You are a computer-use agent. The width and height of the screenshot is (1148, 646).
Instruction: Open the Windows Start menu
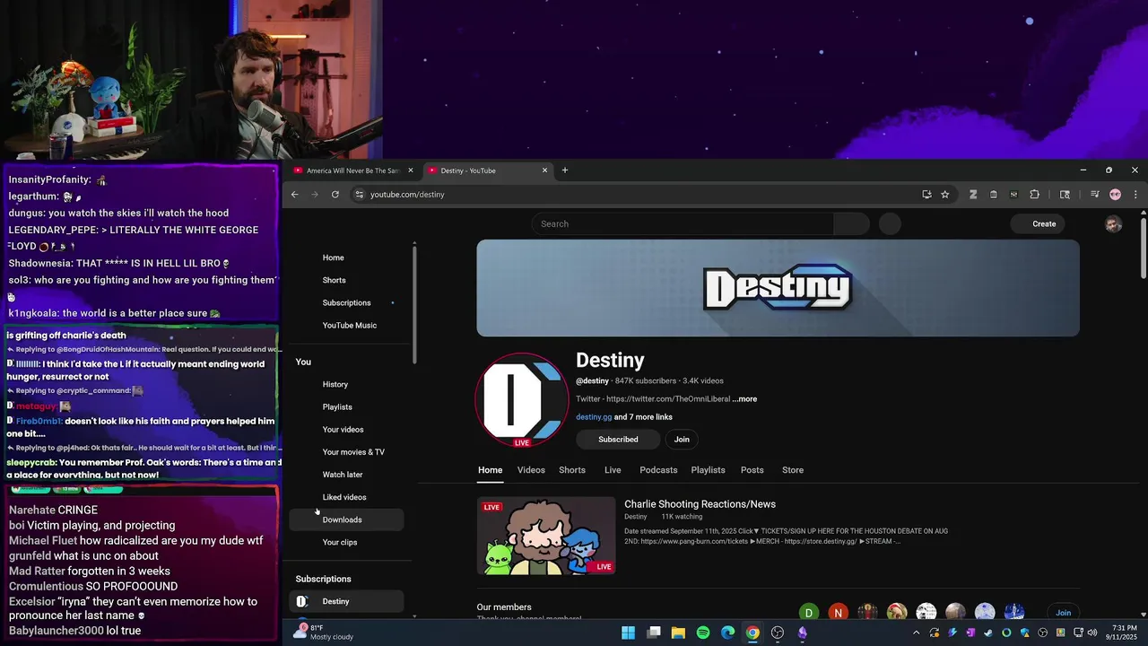(629, 633)
